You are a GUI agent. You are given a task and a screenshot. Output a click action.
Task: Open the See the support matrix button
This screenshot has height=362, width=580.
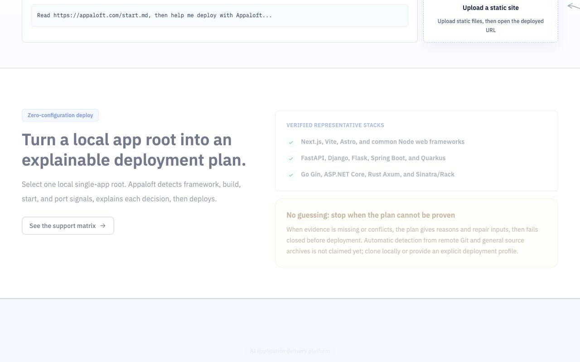coord(68,226)
